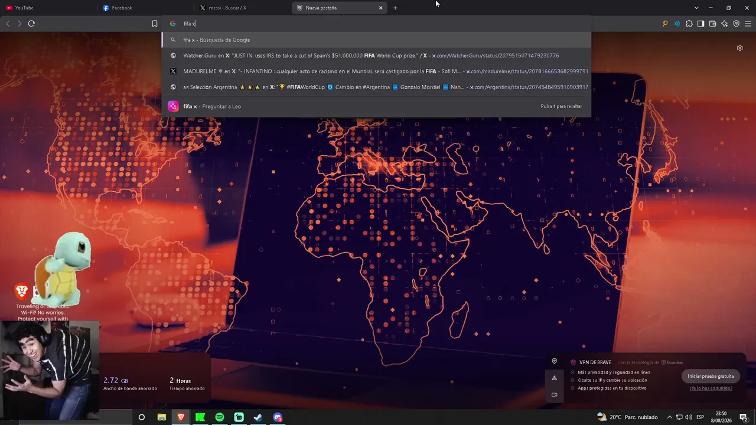Viewport: 756px width, 425px height.
Task: Open the MADURELME X post suggestion
Action: click(x=377, y=71)
